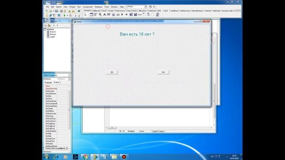The height and width of the screenshot is (160, 285).
Task: Click the Да button on form
Action: (112, 72)
